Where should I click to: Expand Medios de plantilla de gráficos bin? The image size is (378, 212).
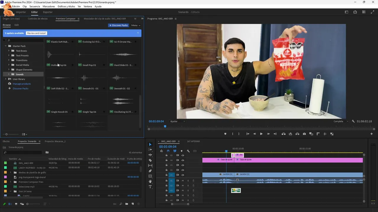(11, 173)
